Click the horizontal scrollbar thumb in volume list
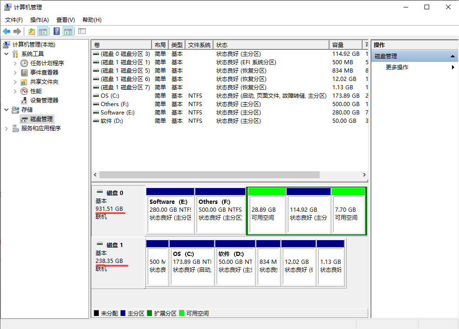Image resolution: width=459 pixels, height=329 pixels. point(209,175)
